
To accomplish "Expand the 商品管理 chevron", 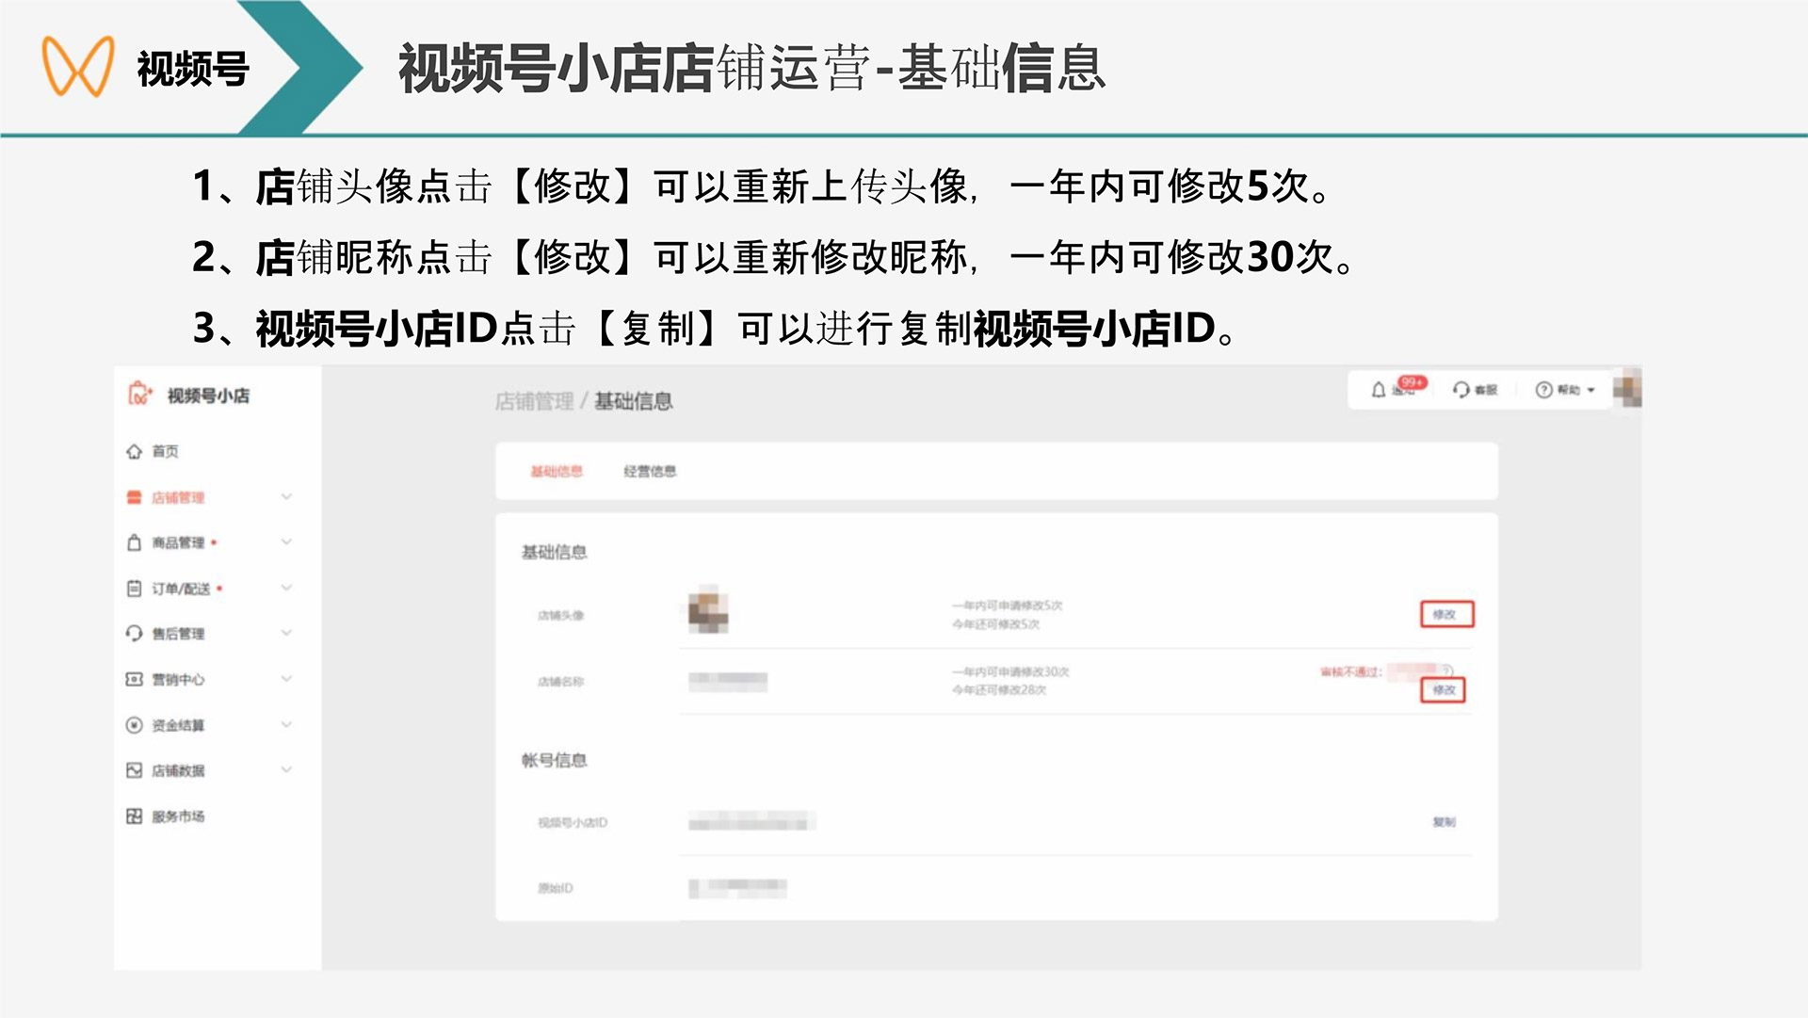I will point(286,541).
